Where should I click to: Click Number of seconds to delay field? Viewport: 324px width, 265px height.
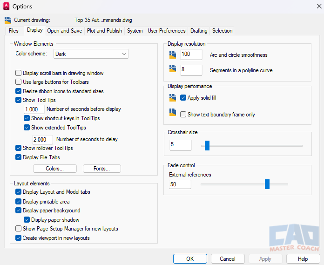(42, 140)
